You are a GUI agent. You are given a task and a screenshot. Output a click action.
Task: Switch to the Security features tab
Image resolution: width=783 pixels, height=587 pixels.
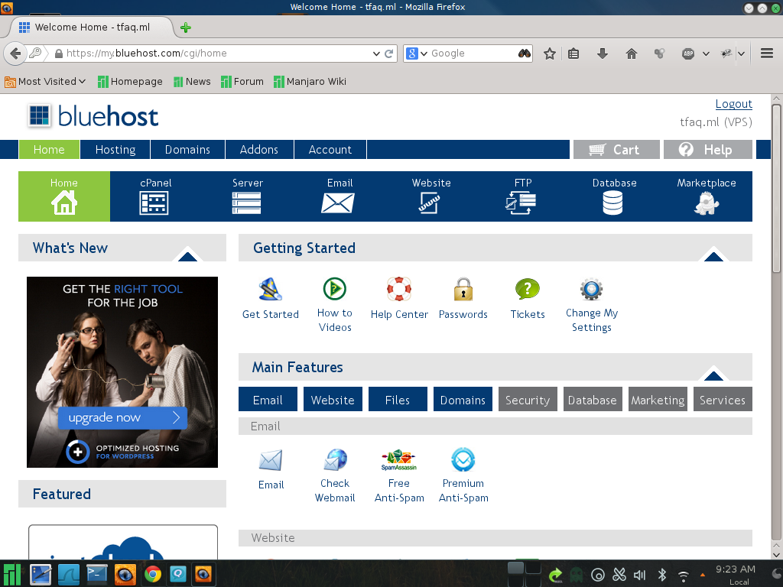(x=527, y=400)
